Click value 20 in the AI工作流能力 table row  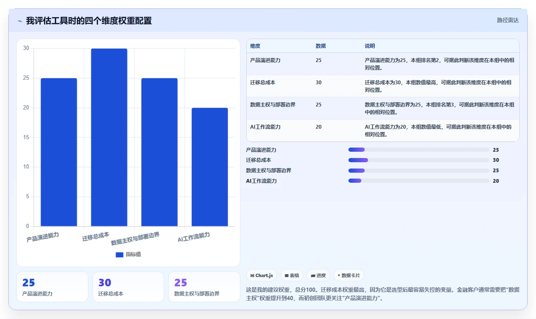click(319, 127)
